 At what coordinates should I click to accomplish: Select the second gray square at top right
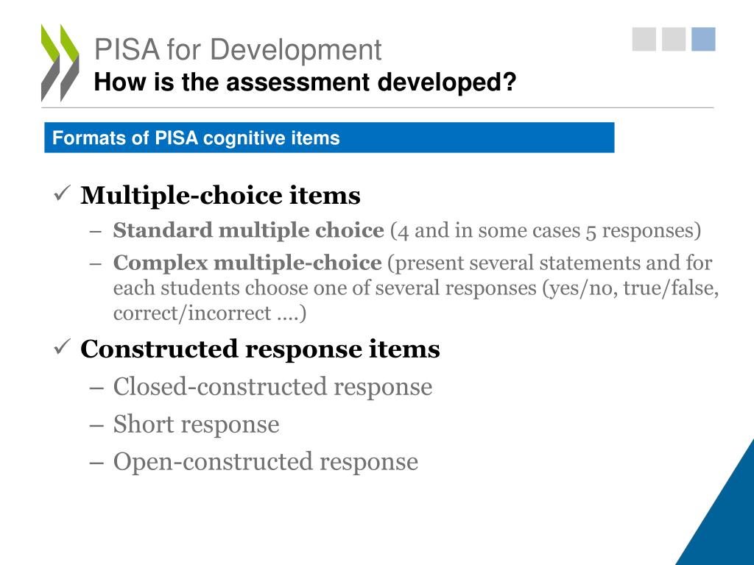click(x=674, y=39)
